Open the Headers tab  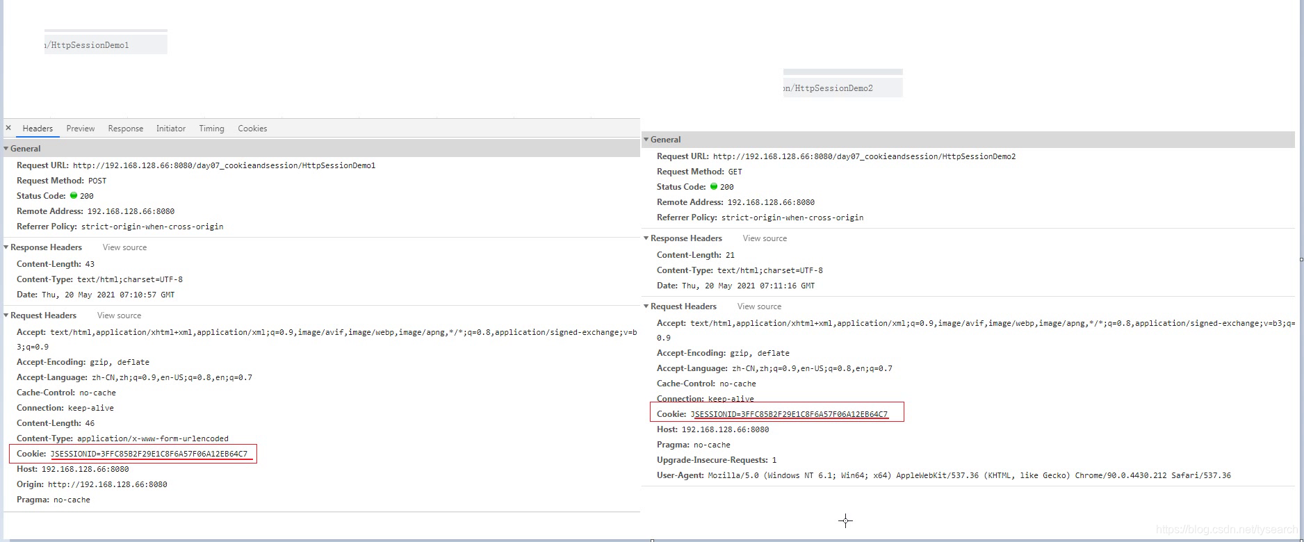tap(38, 129)
